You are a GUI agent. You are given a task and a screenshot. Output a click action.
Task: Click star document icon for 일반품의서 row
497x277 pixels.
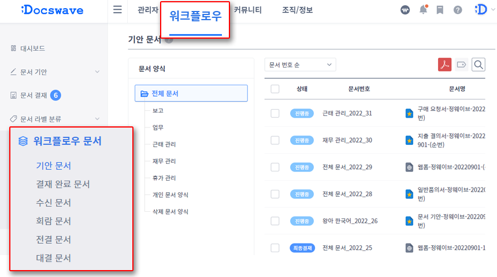[409, 194]
